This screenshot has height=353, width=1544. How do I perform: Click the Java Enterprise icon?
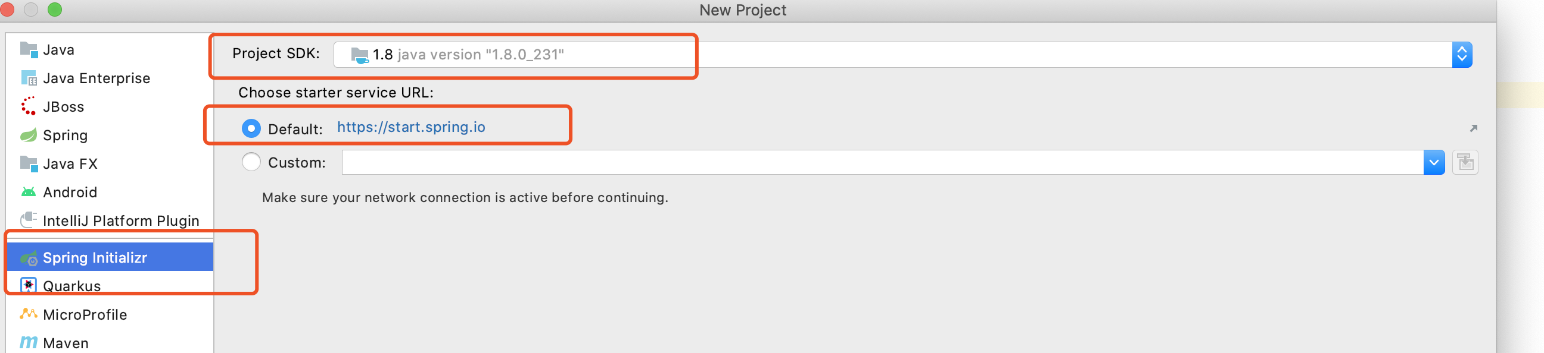[x=28, y=78]
